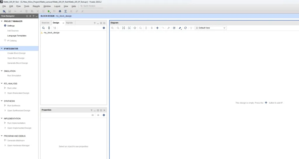Click the Sigma reports icon in toolbar
The height and width of the screenshot is (159, 299).
(65, 11)
